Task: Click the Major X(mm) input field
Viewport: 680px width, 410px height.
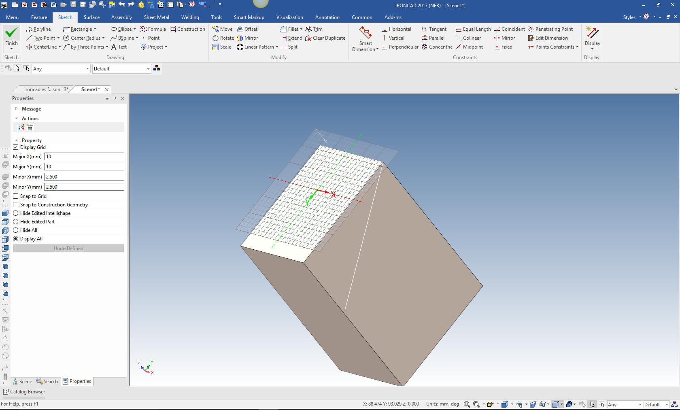Action: coord(84,157)
